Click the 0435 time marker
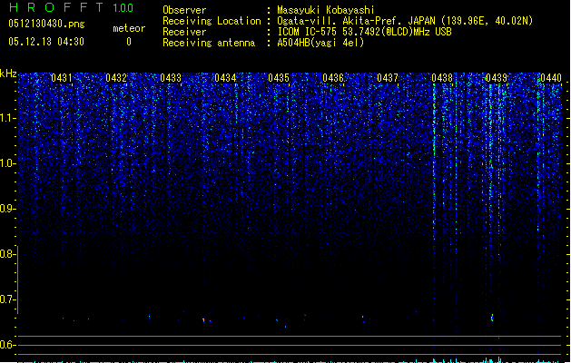The image size is (571, 363). (x=279, y=78)
